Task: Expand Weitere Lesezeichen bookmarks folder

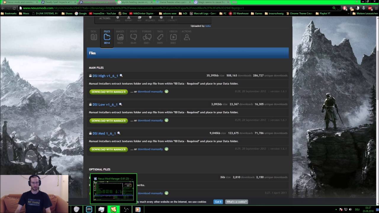Action: (365, 13)
